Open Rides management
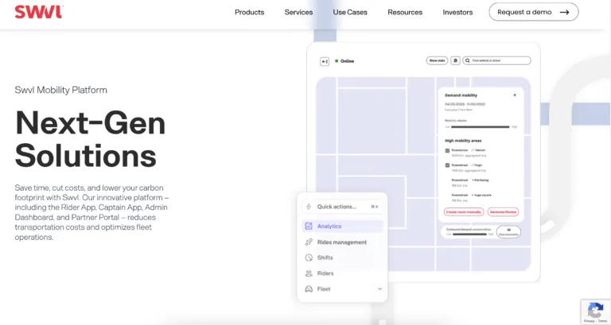The width and height of the screenshot is (611, 325). [342, 242]
